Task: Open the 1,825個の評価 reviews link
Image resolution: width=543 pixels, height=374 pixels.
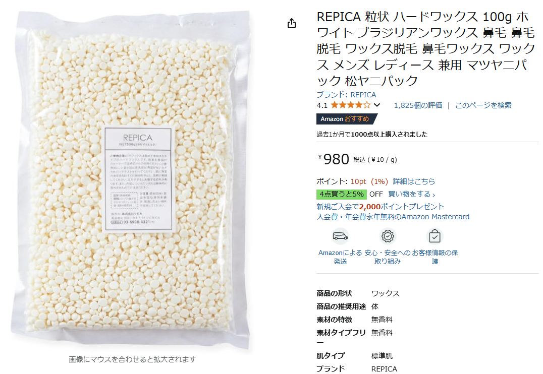Action: click(x=418, y=105)
